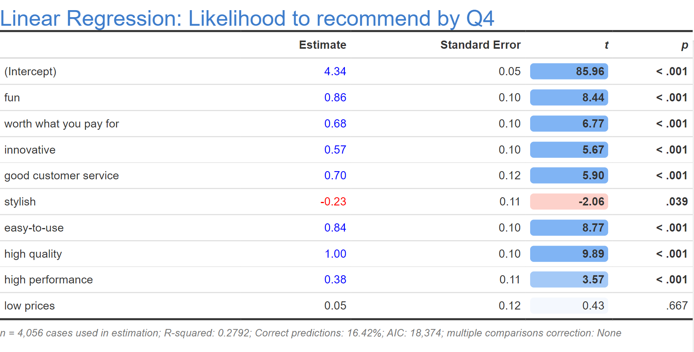Select the (Intercept) row label
This screenshot has width=694, height=352.
point(30,71)
